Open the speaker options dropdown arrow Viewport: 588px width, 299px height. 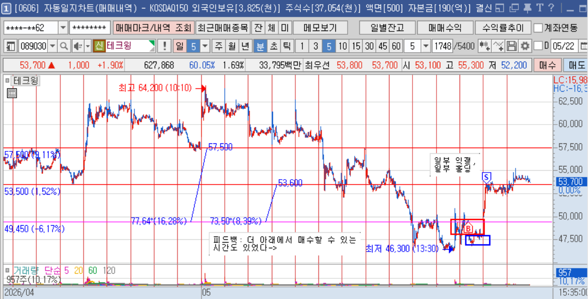(87, 46)
